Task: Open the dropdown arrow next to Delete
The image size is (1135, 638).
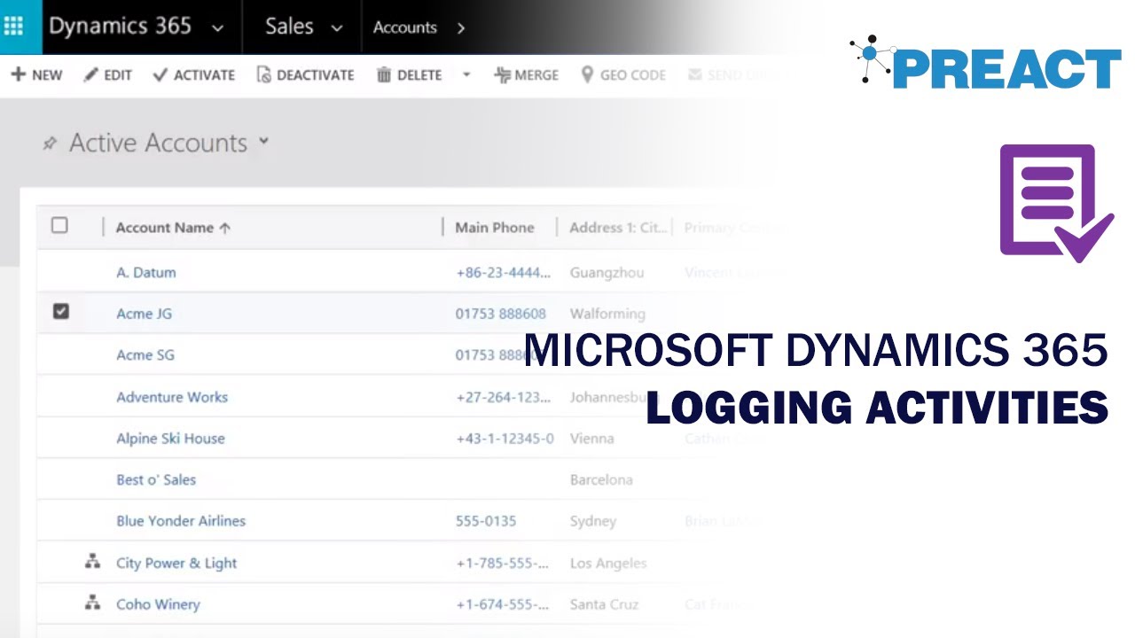Action: [x=466, y=75]
